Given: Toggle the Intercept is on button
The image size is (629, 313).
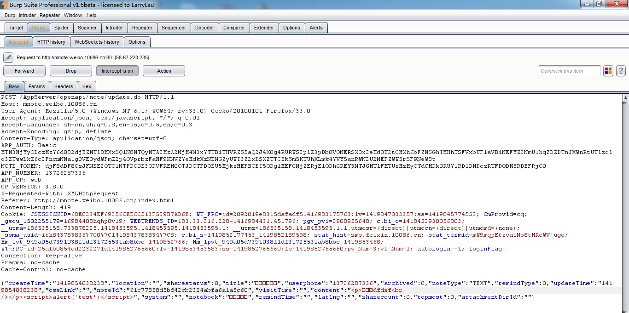Looking at the screenshot, I should (117, 71).
